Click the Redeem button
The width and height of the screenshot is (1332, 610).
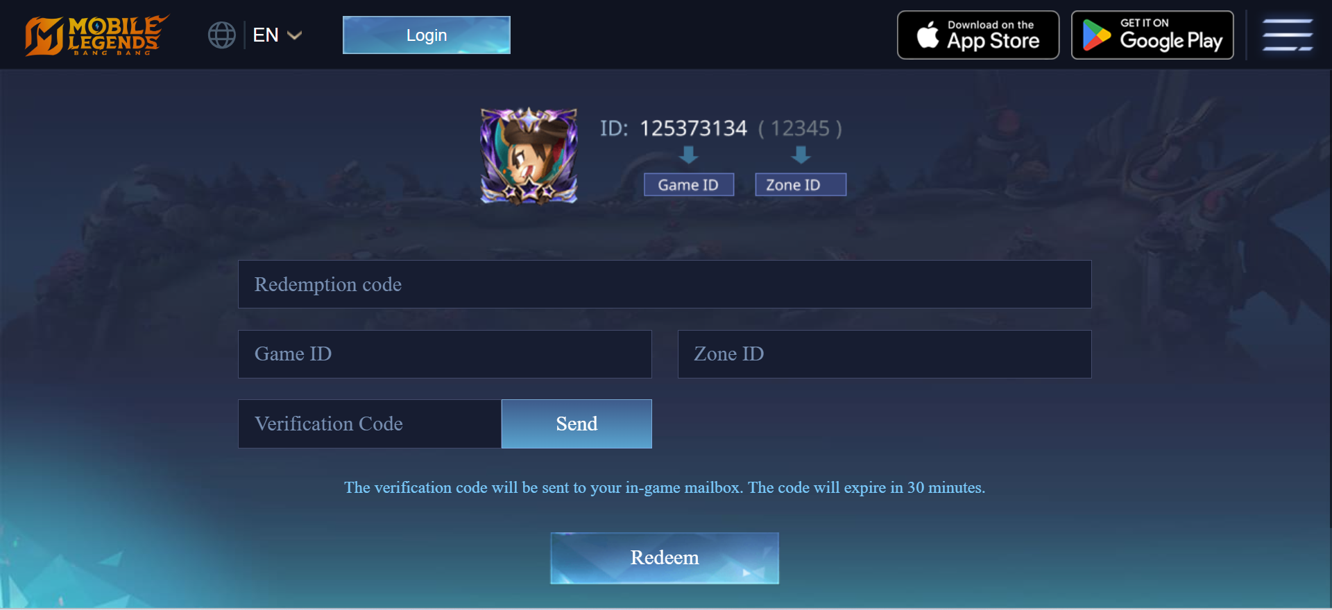(665, 558)
